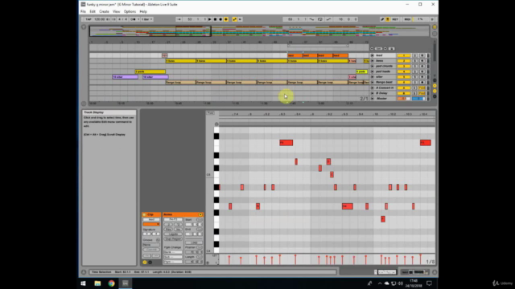Click the groove hot-swap button
515x289 pixels.
point(158,240)
